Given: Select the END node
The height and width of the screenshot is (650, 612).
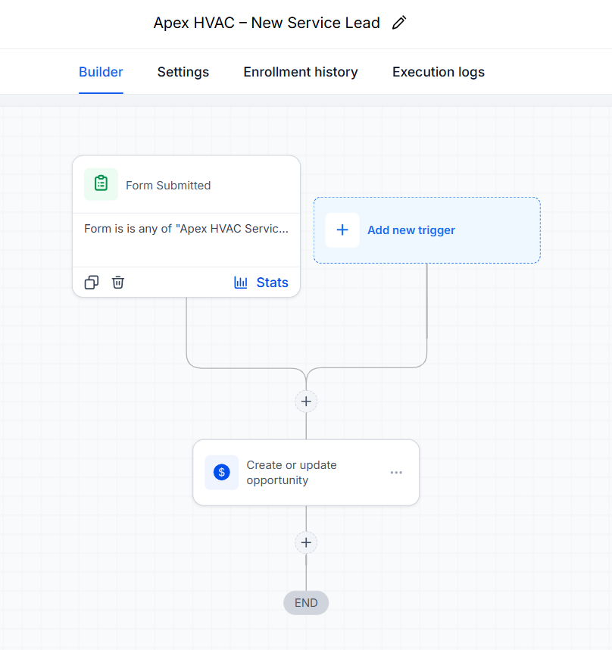Looking at the screenshot, I should (x=306, y=603).
